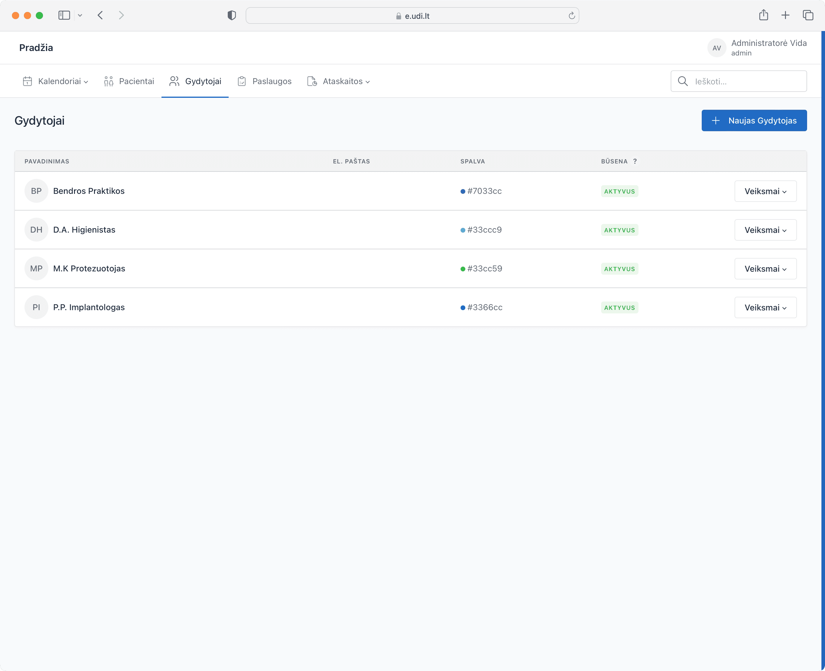Click the #33ccc9 color dot

463,230
